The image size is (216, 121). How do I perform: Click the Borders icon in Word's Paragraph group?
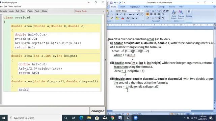(153, 18)
